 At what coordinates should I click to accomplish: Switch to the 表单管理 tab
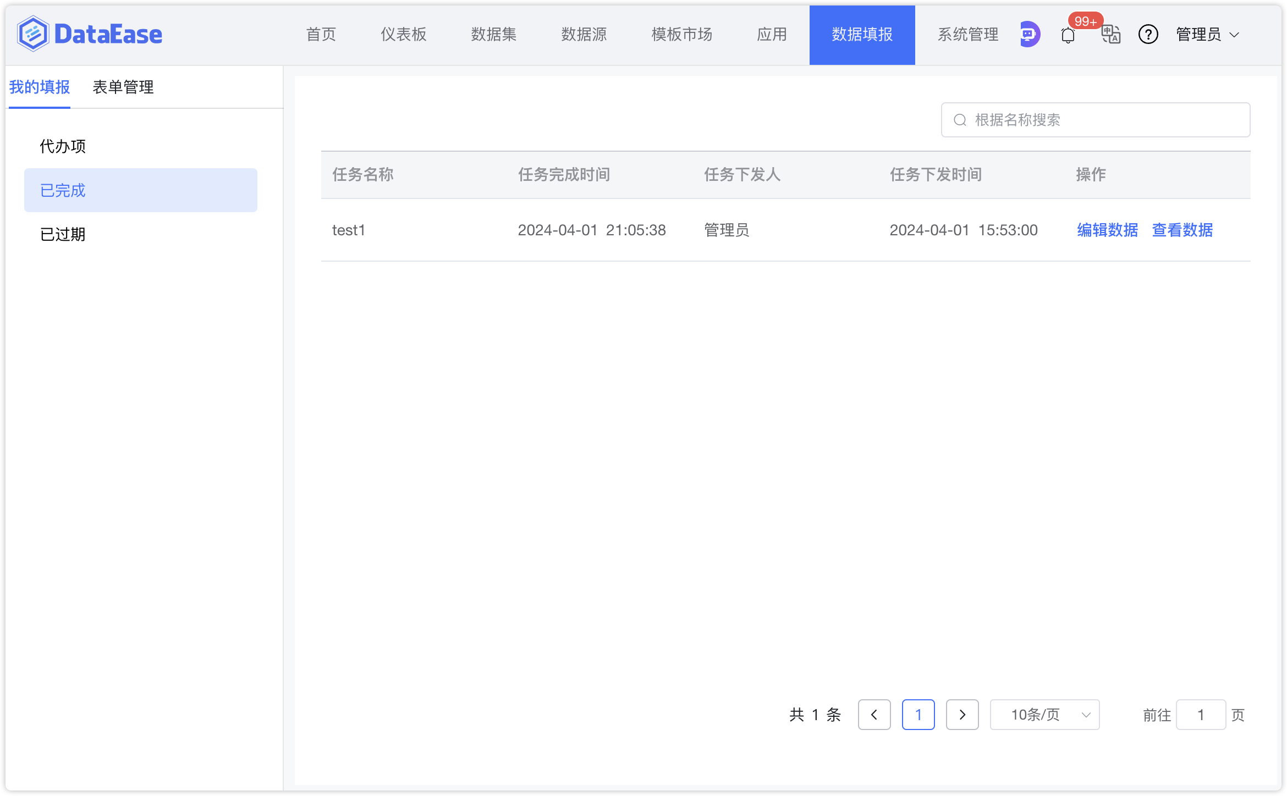[x=123, y=87]
